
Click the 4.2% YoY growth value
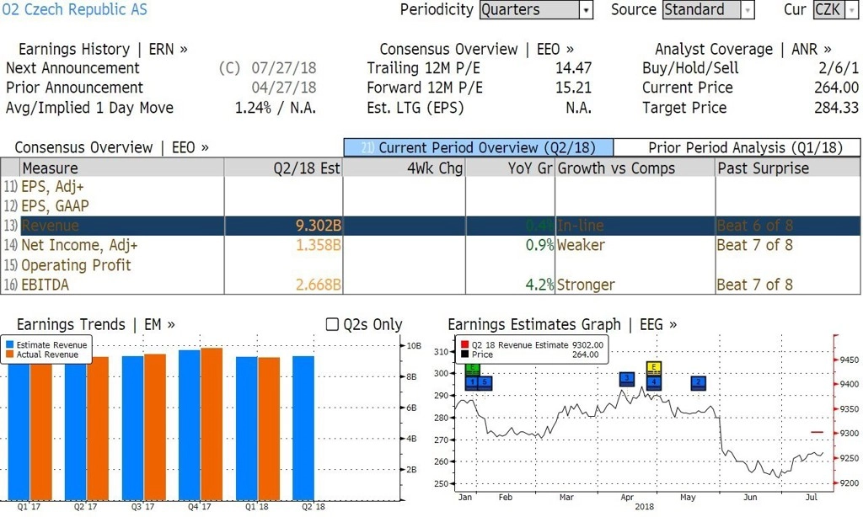pyautogui.click(x=539, y=285)
